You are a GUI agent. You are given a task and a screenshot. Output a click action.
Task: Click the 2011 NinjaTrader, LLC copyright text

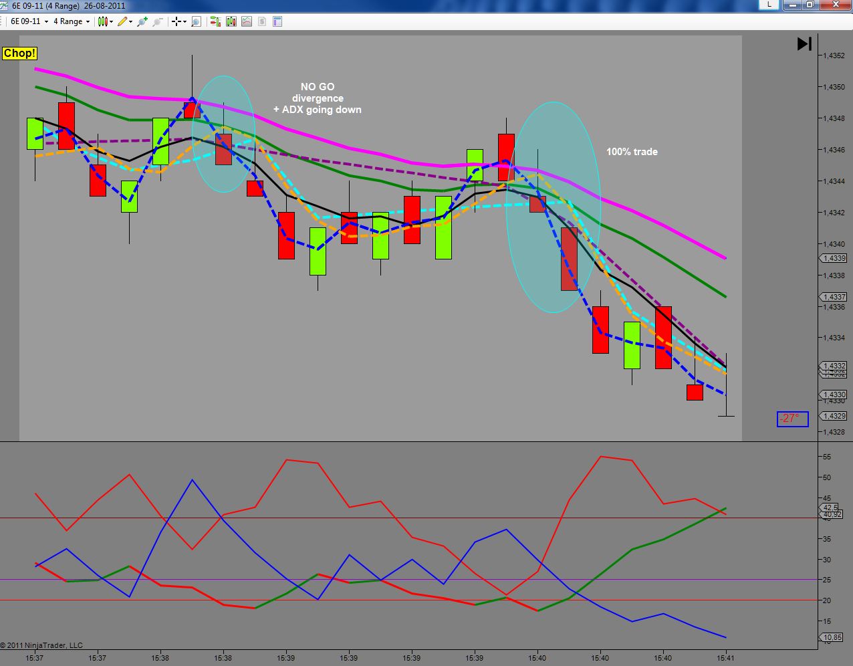tap(41, 645)
